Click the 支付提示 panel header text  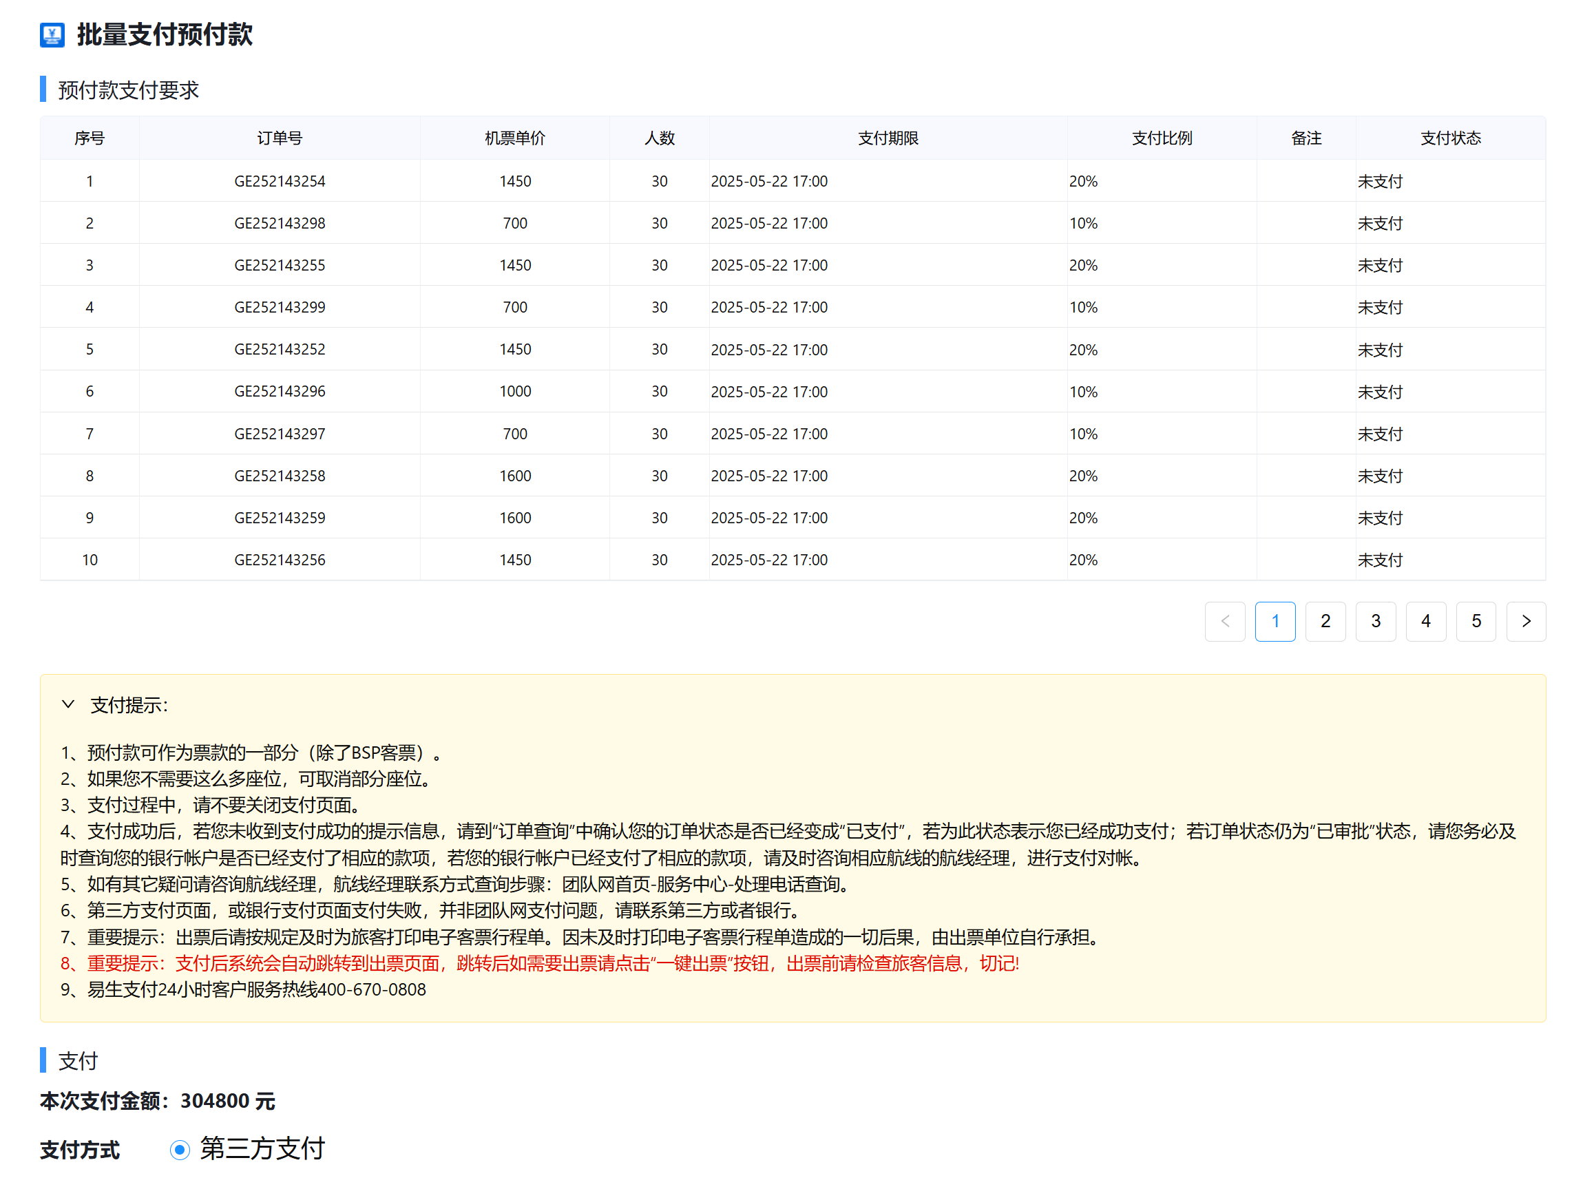click(129, 705)
